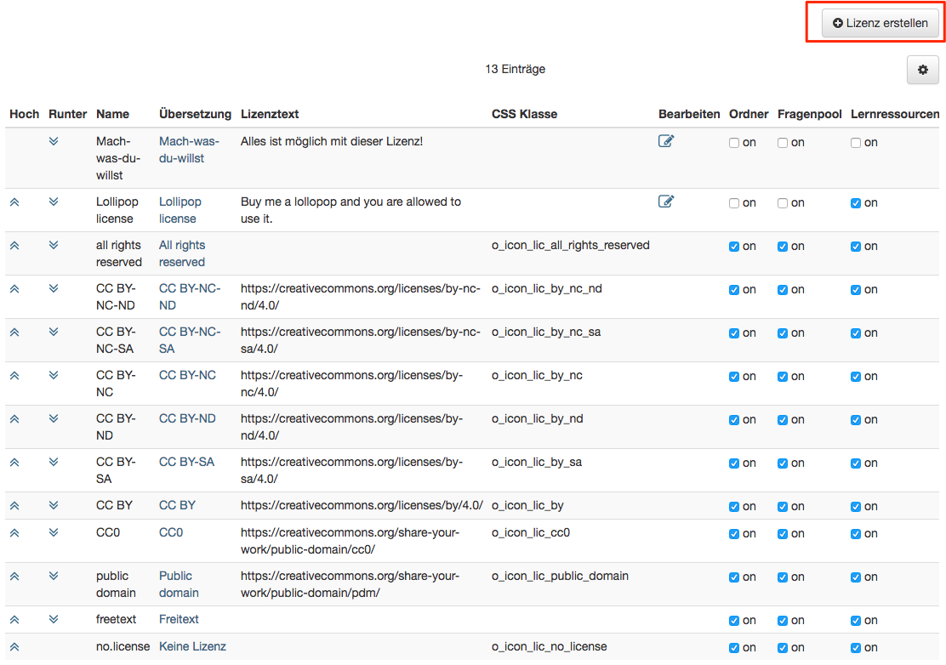Viewport: 946px width, 665px height.
Task: Move CC BY-NC-ND license down
Action: (x=54, y=288)
